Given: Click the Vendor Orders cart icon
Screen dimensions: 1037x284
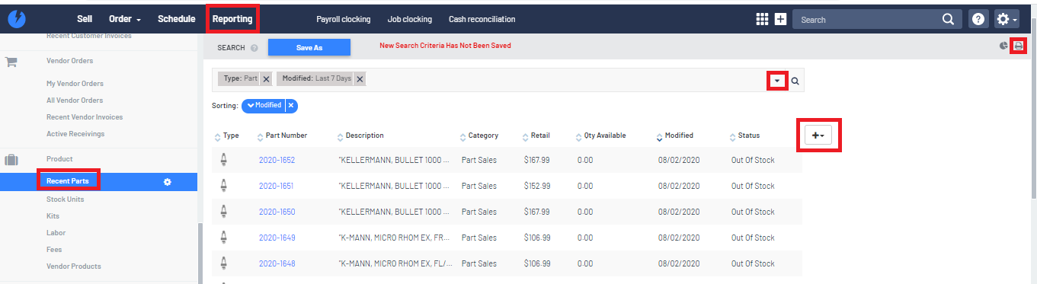Looking at the screenshot, I should (x=11, y=62).
